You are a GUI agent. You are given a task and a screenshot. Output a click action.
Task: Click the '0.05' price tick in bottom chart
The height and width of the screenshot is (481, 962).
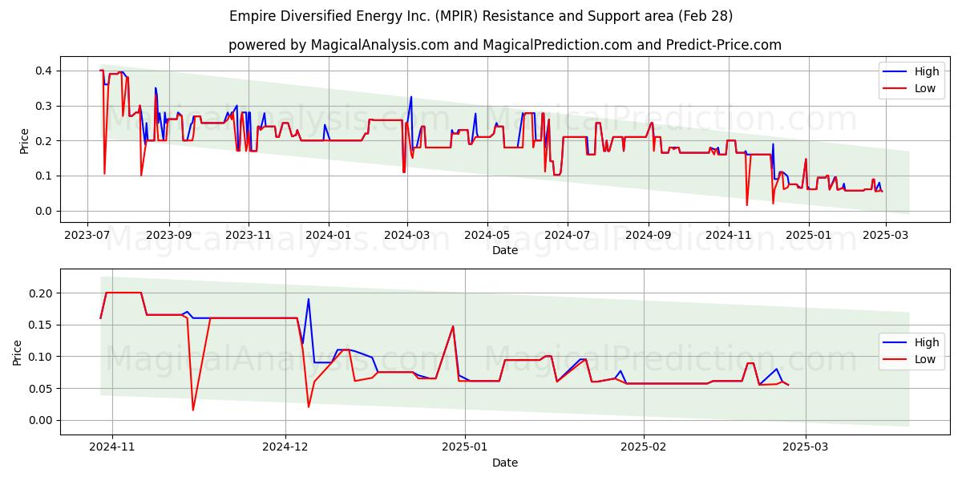coord(41,388)
